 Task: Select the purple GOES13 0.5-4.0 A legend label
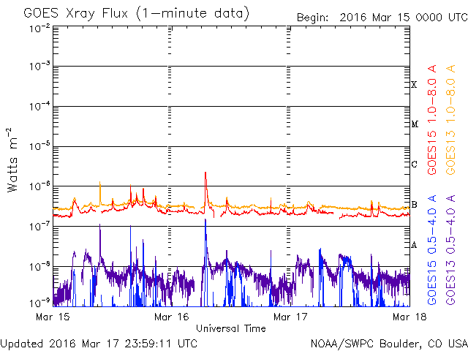click(453, 250)
